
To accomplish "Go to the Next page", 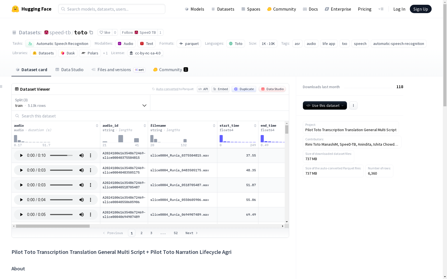I will click(191, 233).
